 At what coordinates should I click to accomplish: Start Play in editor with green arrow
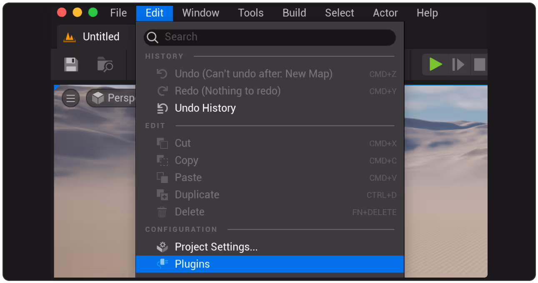coord(435,65)
